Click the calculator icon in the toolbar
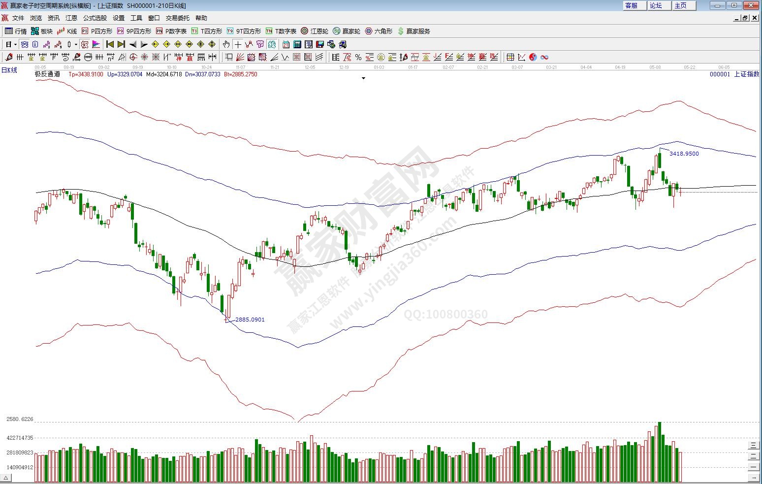 297,44
